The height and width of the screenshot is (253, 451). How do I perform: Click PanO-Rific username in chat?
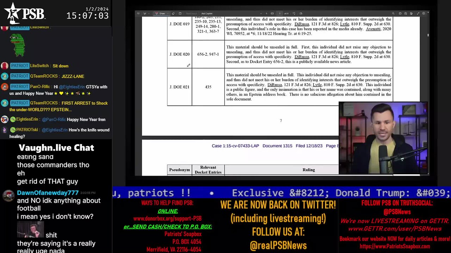[41, 87]
